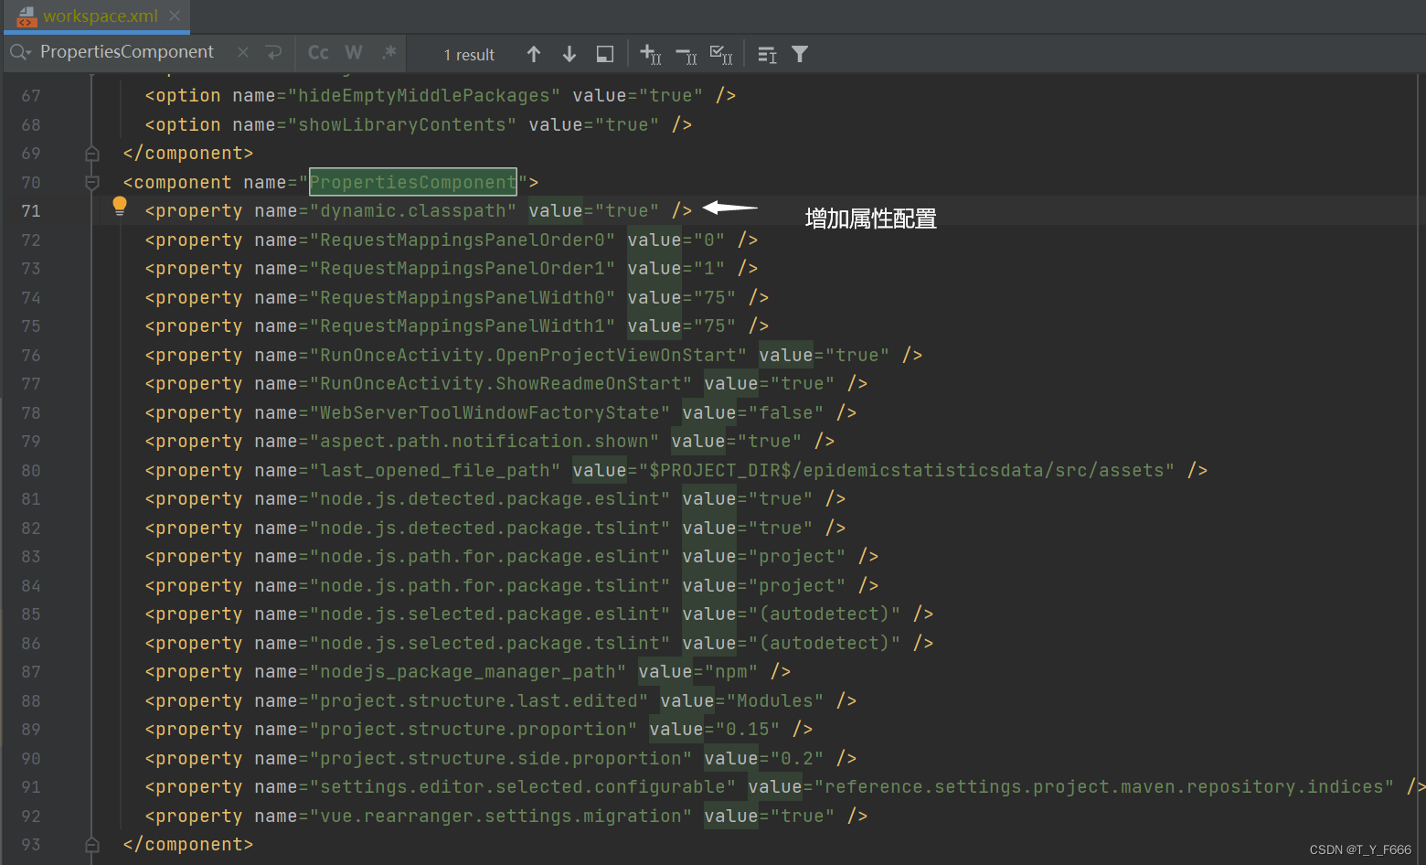Jump to previous occurrence arrow
This screenshot has width=1426, height=865.
coord(534,54)
